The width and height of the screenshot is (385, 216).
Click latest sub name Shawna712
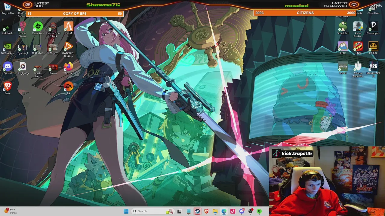click(x=103, y=5)
